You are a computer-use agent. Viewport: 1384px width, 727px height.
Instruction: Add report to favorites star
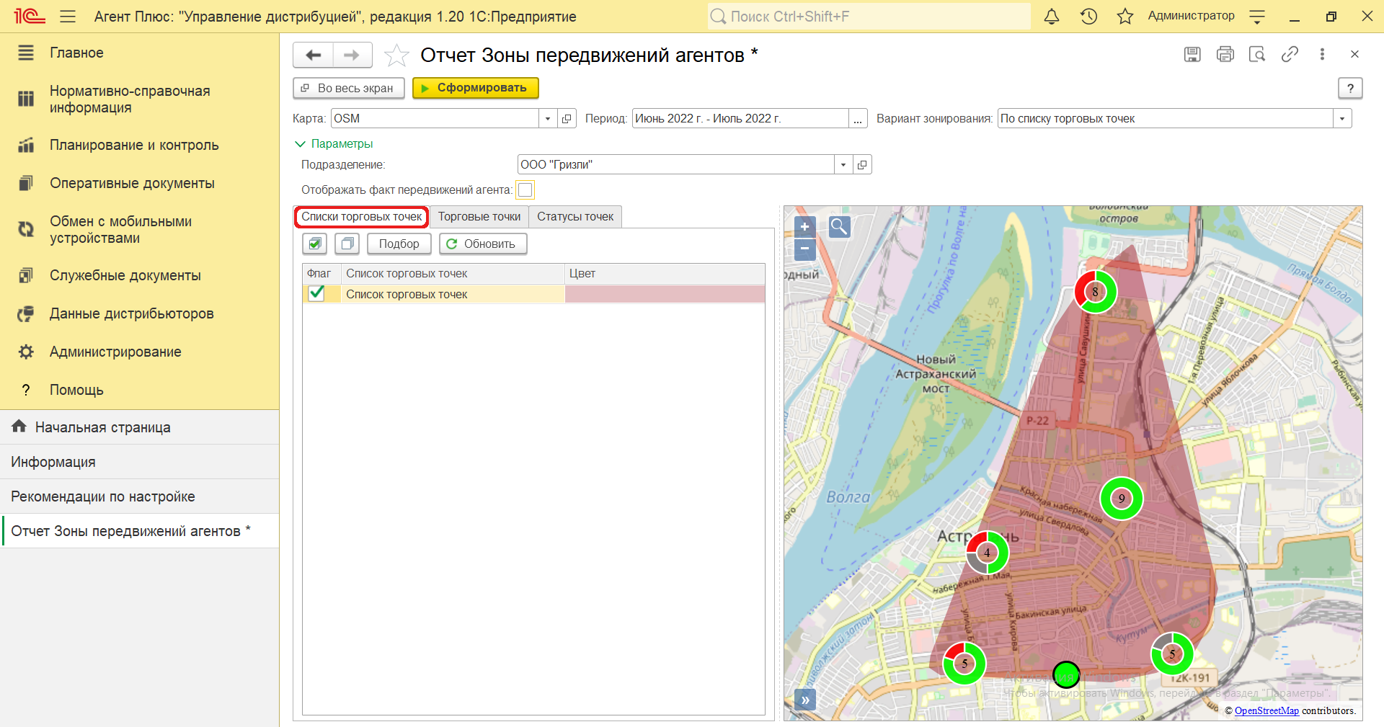pos(396,55)
